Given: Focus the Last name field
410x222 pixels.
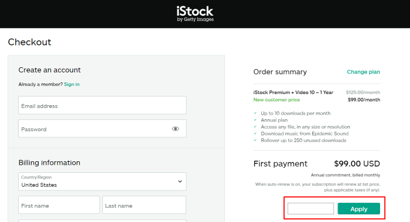Looking at the screenshot, I should point(144,205).
